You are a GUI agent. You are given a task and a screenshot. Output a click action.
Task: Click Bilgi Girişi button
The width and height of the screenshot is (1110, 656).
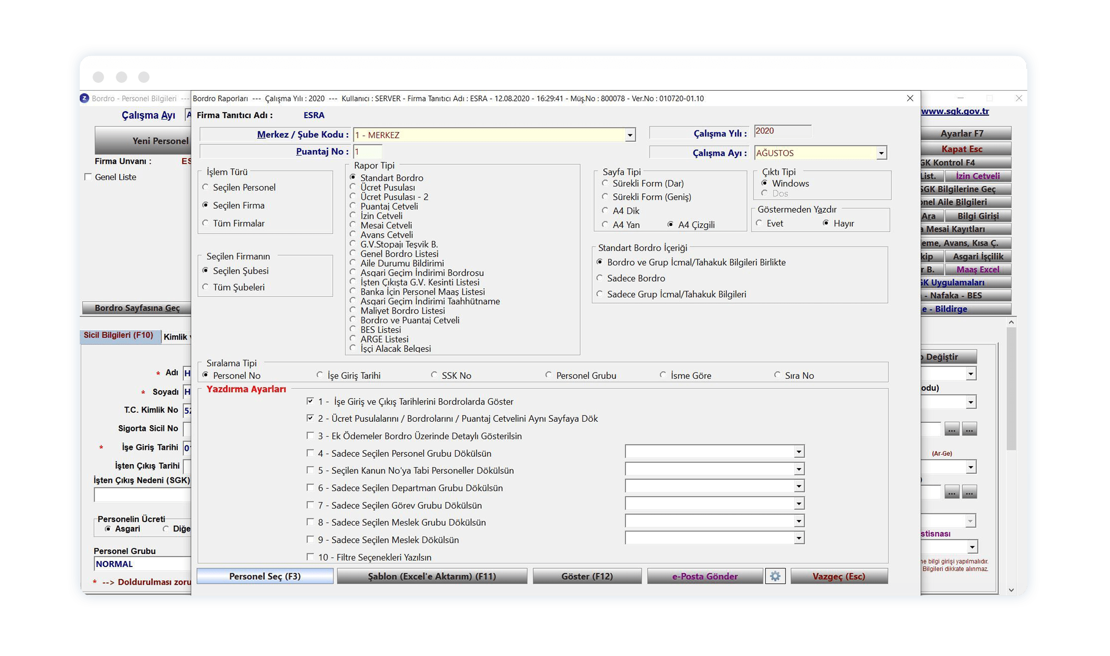978,216
